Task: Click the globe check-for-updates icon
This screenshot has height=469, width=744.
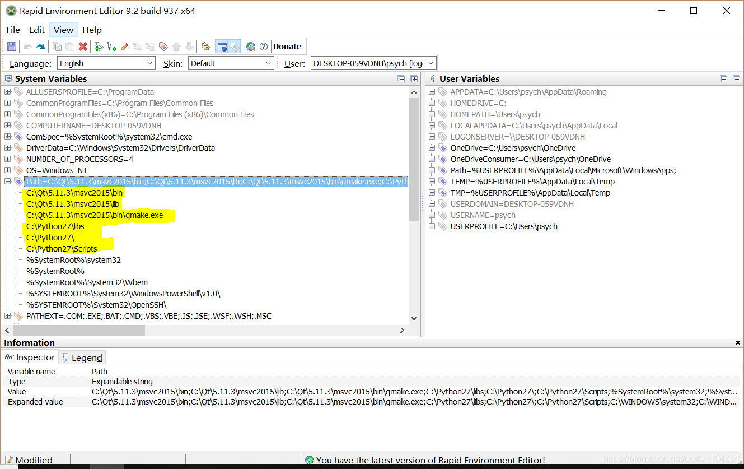Action: click(251, 47)
